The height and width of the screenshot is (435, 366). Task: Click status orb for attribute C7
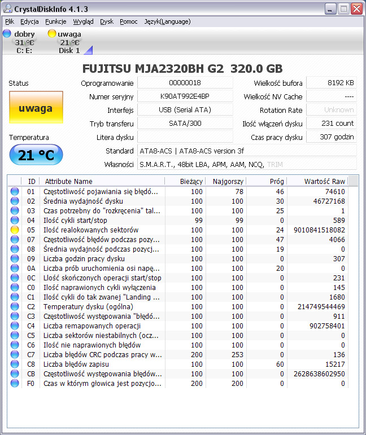point(15,354)
